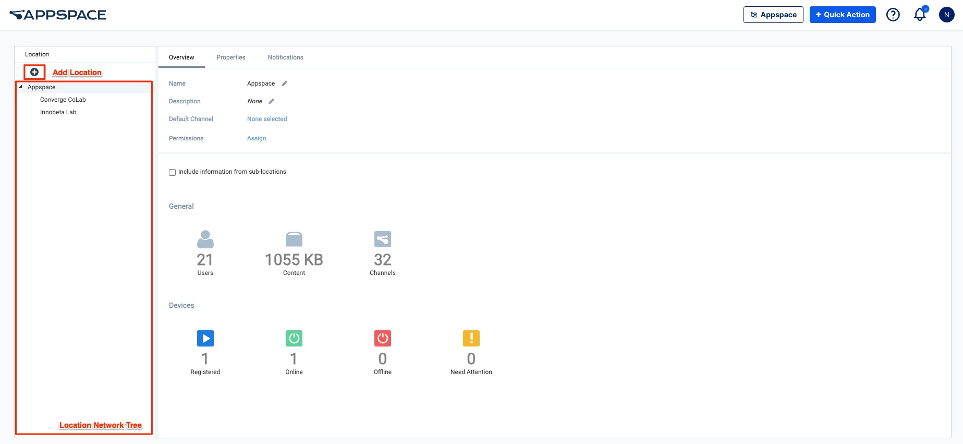The width and height of the screenshot is (963, 444).
Task: Click the add location plus icon
Action: pyautogui.click(x=34, y=72)
